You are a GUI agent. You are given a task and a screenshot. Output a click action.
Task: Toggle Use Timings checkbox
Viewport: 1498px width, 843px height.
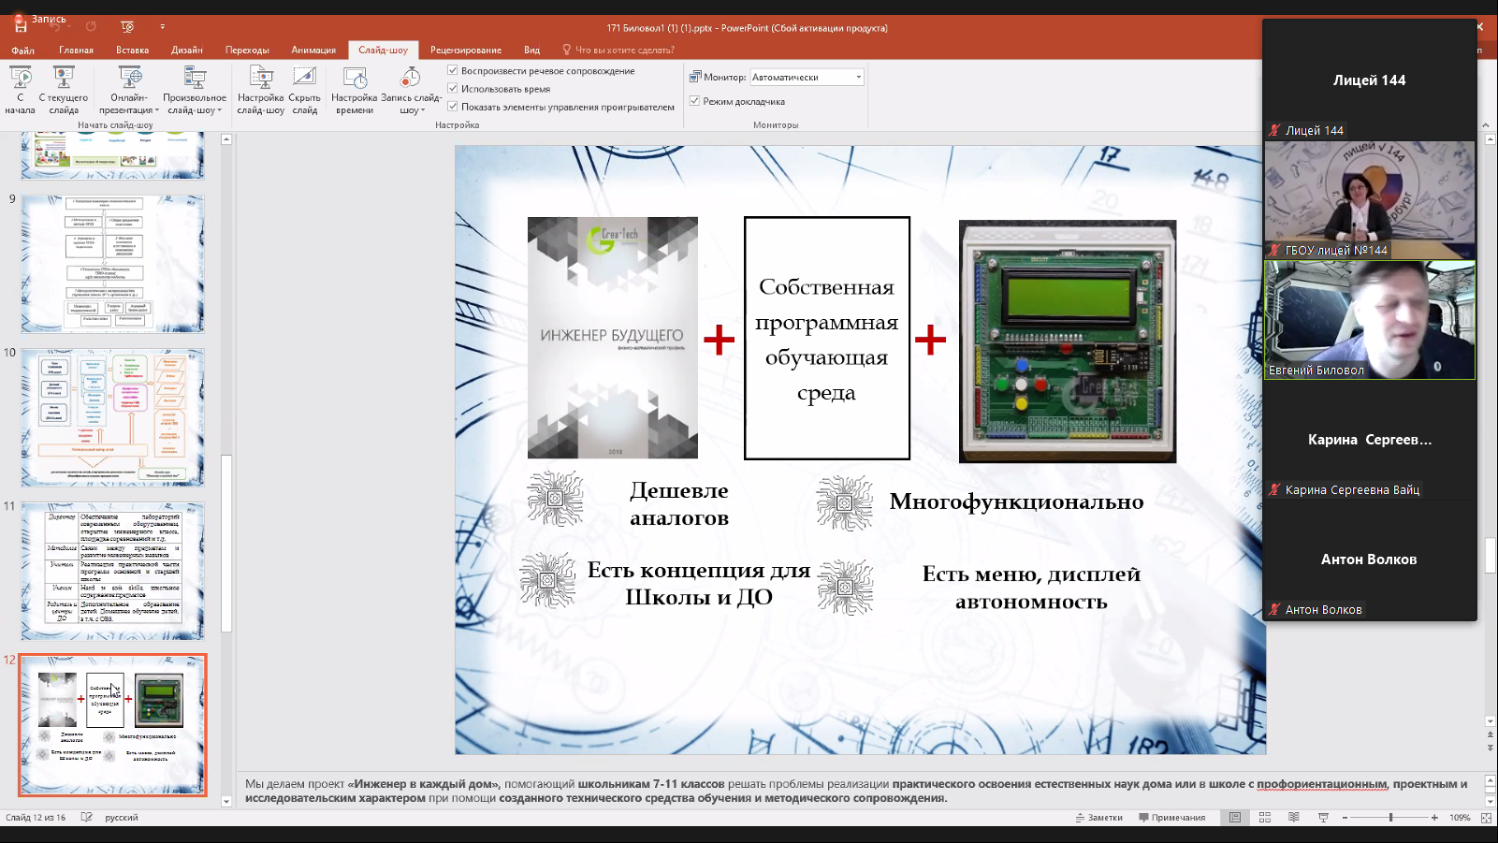pyautogui.click(x=453, y=89)
